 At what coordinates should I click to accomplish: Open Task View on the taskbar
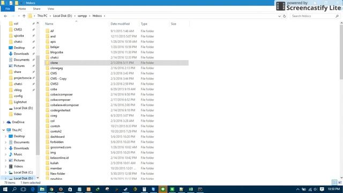pos(23,189)
